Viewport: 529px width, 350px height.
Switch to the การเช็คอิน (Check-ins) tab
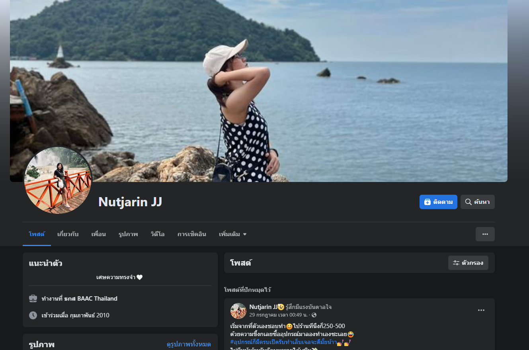pos(192,234)
